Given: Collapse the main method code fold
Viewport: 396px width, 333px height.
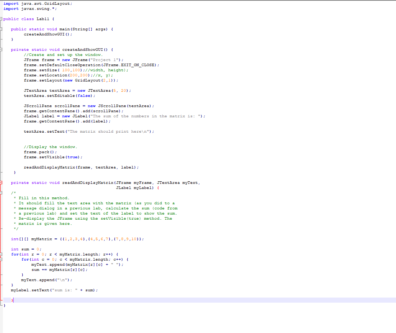Looking at the screenshot, I should pos(1,29).
